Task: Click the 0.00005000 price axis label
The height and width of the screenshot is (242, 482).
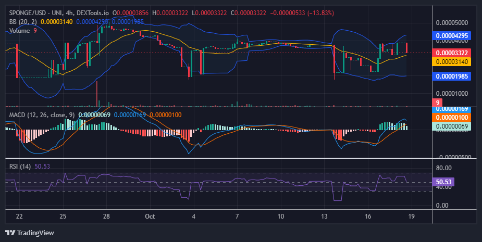Action: point(452,23)
